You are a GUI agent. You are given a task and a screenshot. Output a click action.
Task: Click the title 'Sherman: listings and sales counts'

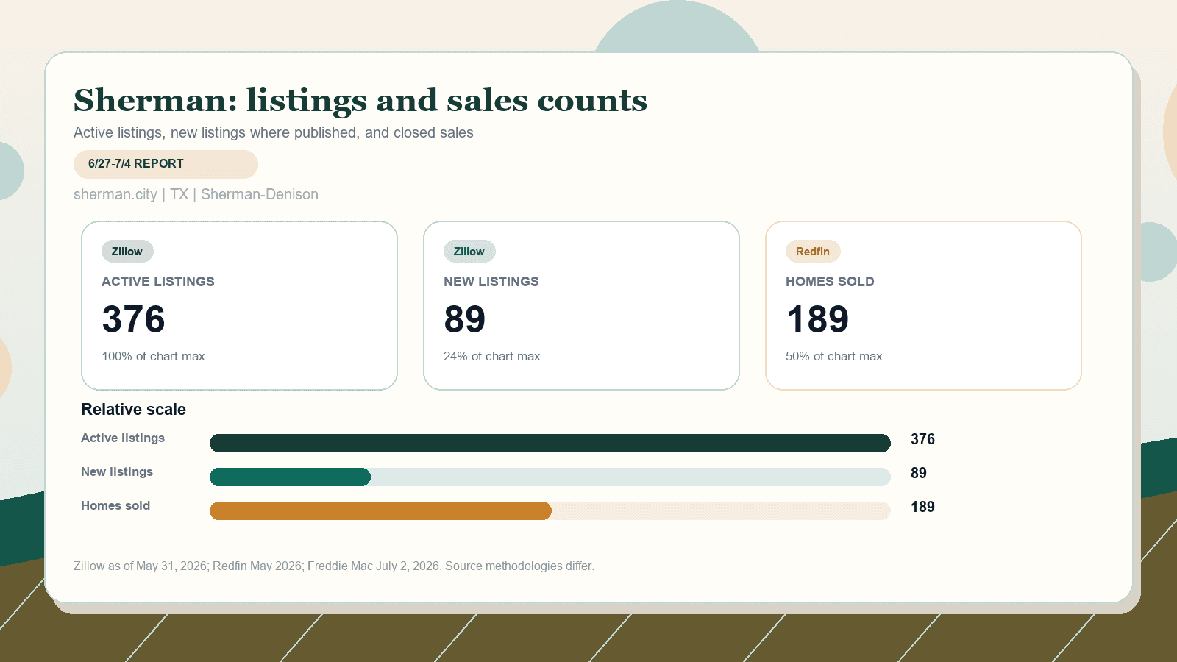click(360, 101)
